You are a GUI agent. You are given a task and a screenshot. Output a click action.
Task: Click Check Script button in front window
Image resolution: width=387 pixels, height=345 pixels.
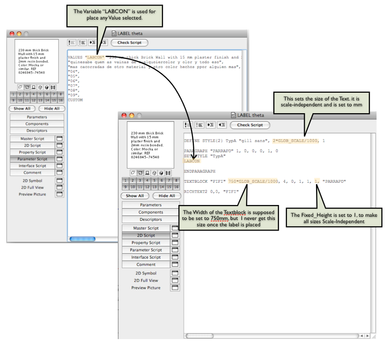point(250,125)
